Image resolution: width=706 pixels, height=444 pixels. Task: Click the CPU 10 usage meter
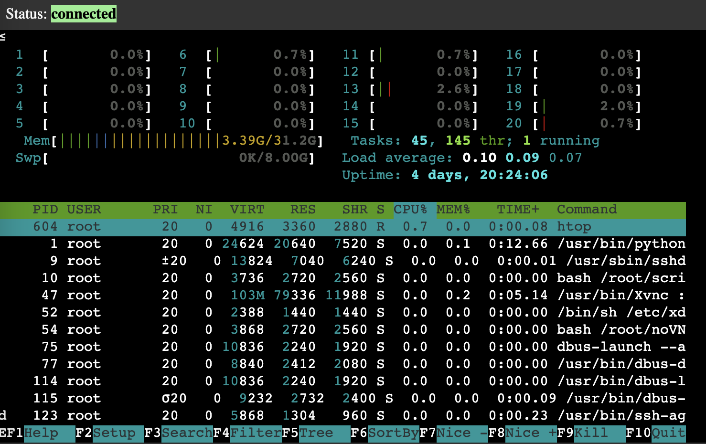tap(247, 124)
